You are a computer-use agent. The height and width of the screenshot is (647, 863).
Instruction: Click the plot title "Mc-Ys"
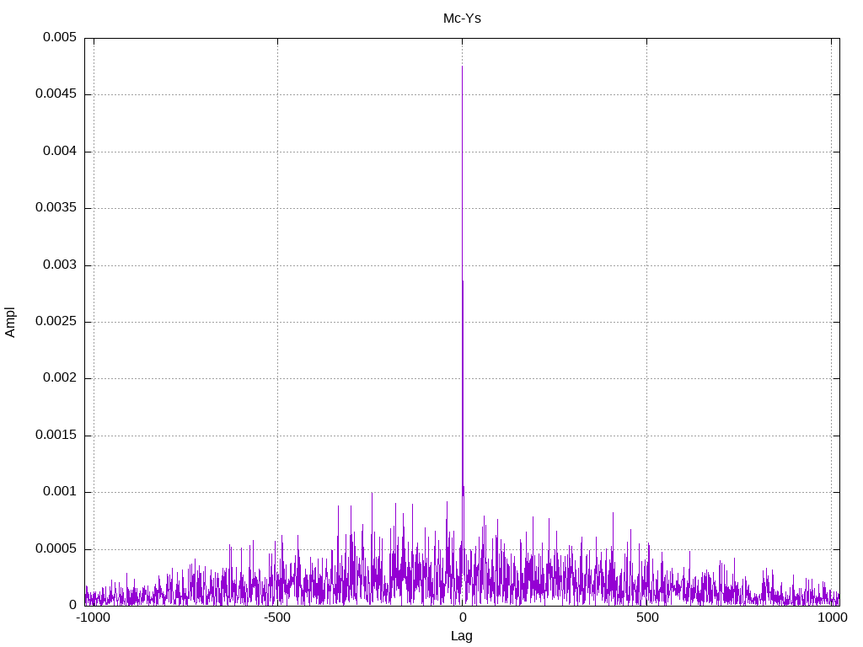point(462,18)
